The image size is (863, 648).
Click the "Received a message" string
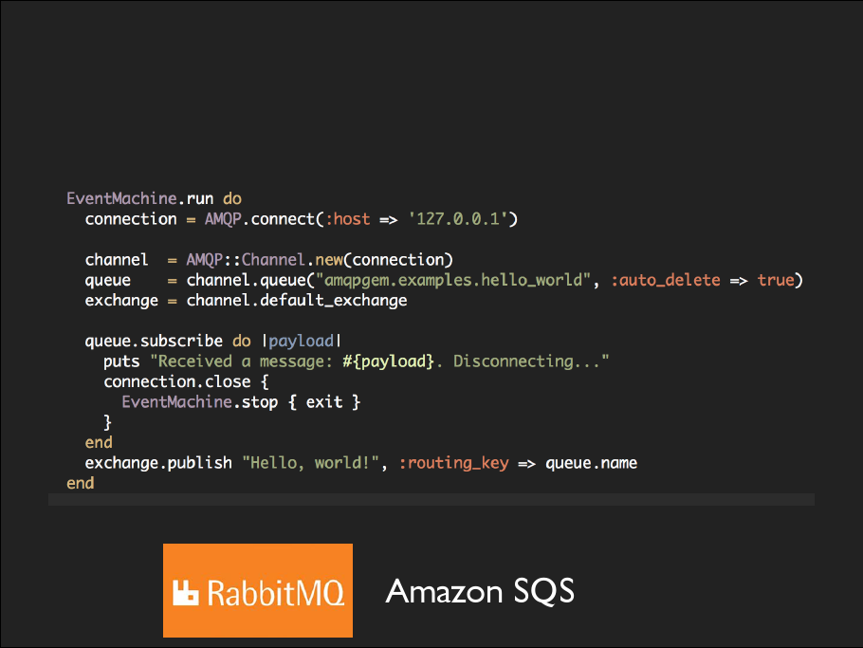click(x=379, y=361)
